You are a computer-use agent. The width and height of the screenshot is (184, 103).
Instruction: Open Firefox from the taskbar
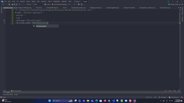(105, 101)
